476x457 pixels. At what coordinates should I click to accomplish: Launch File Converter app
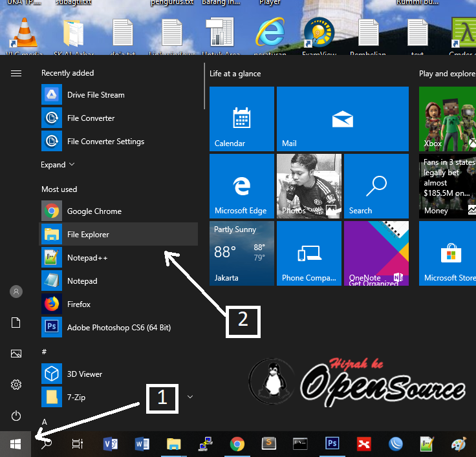(118, 118)
